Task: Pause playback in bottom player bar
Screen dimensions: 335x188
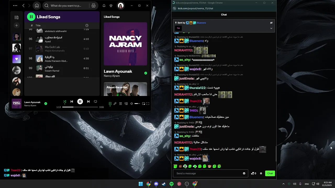Action: (80, 102)
